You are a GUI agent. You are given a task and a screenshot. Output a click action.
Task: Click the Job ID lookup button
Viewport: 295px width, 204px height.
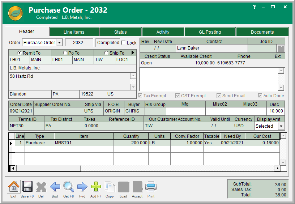point(281,48)
